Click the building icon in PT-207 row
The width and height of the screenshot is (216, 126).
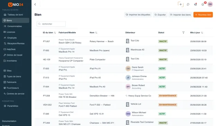127,41
